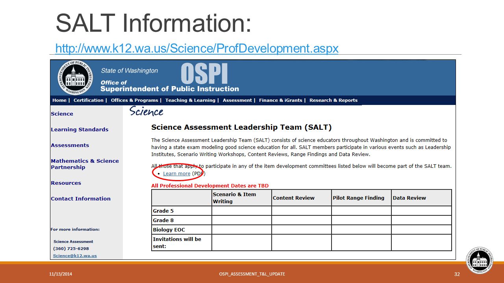
Task: Open the Finance & iGrants menu
Action: [x=280, y=100]
